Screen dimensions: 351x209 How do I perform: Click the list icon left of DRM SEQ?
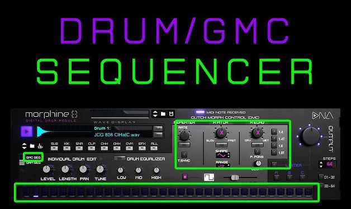coord(22,163)
